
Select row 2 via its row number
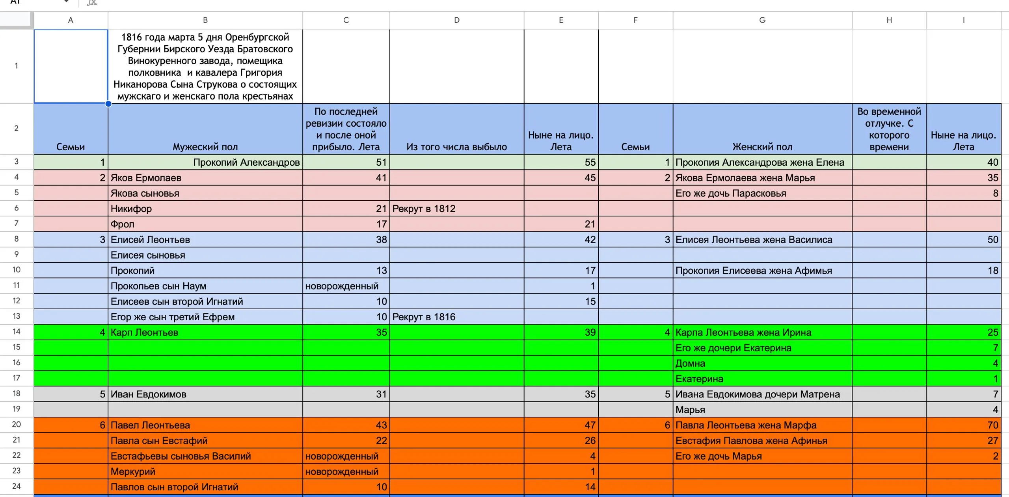17,129
